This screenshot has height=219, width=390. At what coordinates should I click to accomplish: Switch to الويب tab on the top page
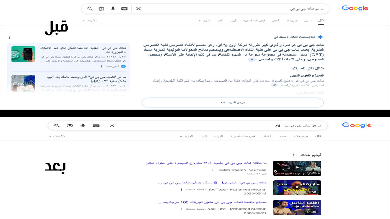click(x=233, y=21)
